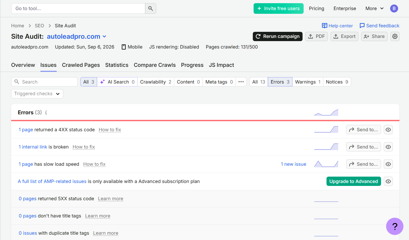409x240 pixels.
Task: Select the All 3 category filter
Action: (89, 82)
